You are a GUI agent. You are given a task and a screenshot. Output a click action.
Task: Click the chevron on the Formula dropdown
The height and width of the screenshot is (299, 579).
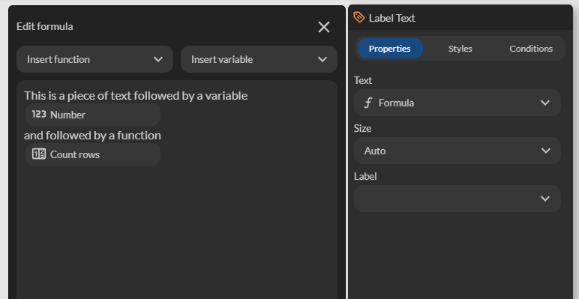click(x=545, y=103)
